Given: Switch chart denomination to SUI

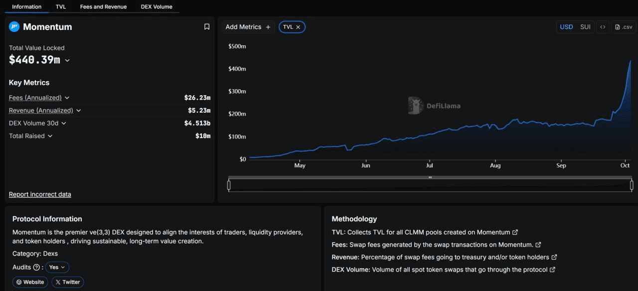Looking at the screenshot, I should (x=585, y=27).
